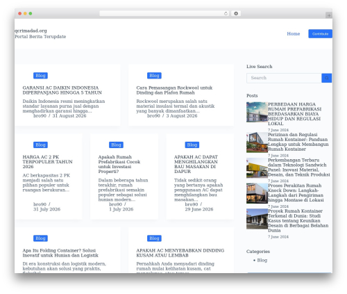Screen dimensions: 347x294
Task: Open article Apakah AC Menyebabkan Dinding Kusam
Action: tap(180, 253)
